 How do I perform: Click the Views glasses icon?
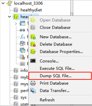(x=22, y=30)
